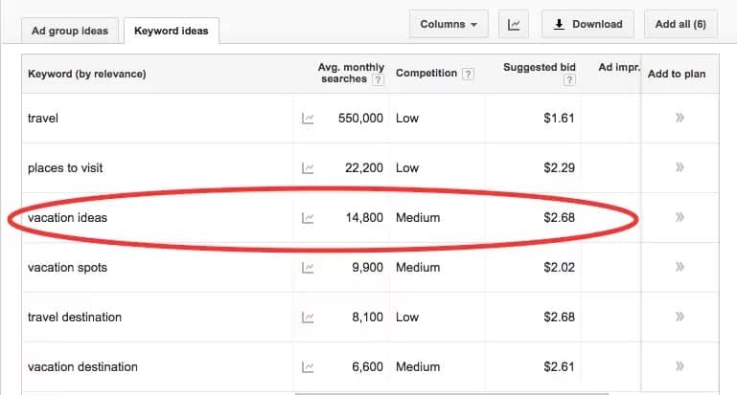Click Low competition for travel destination

407,318
